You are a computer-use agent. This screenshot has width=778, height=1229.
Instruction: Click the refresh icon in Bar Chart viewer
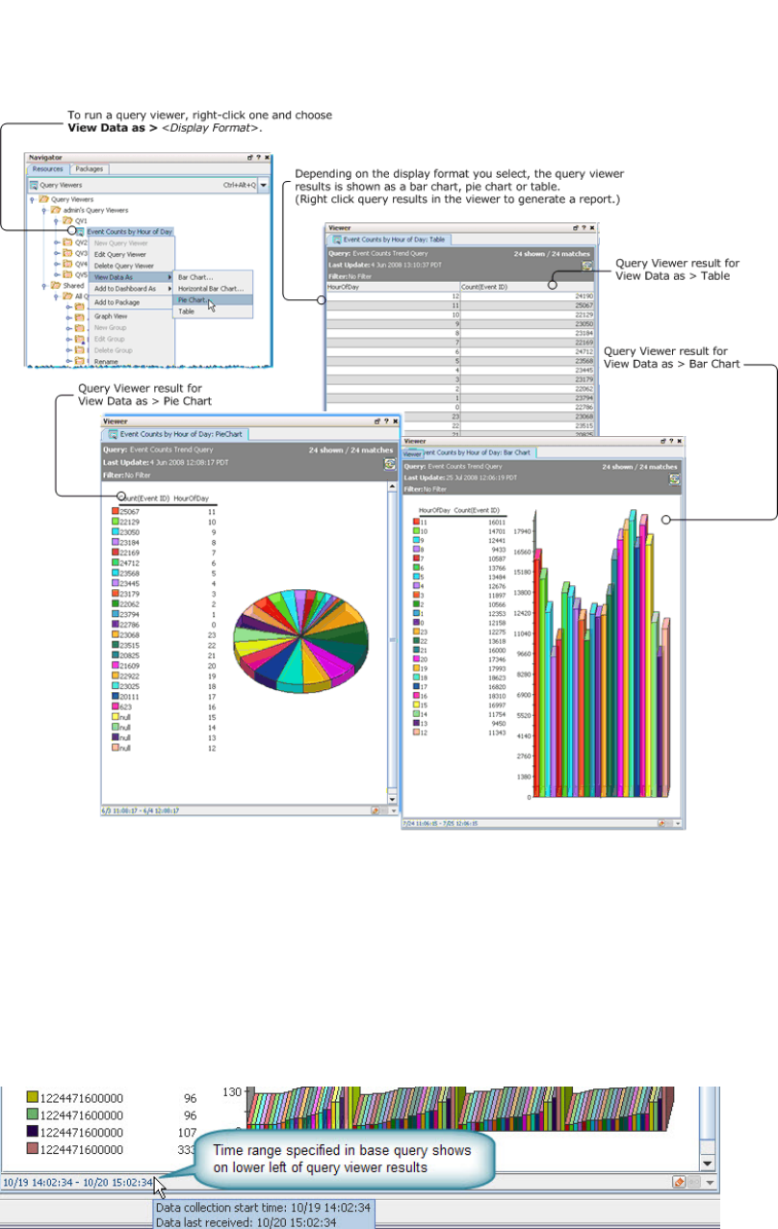tap(675, 479)
